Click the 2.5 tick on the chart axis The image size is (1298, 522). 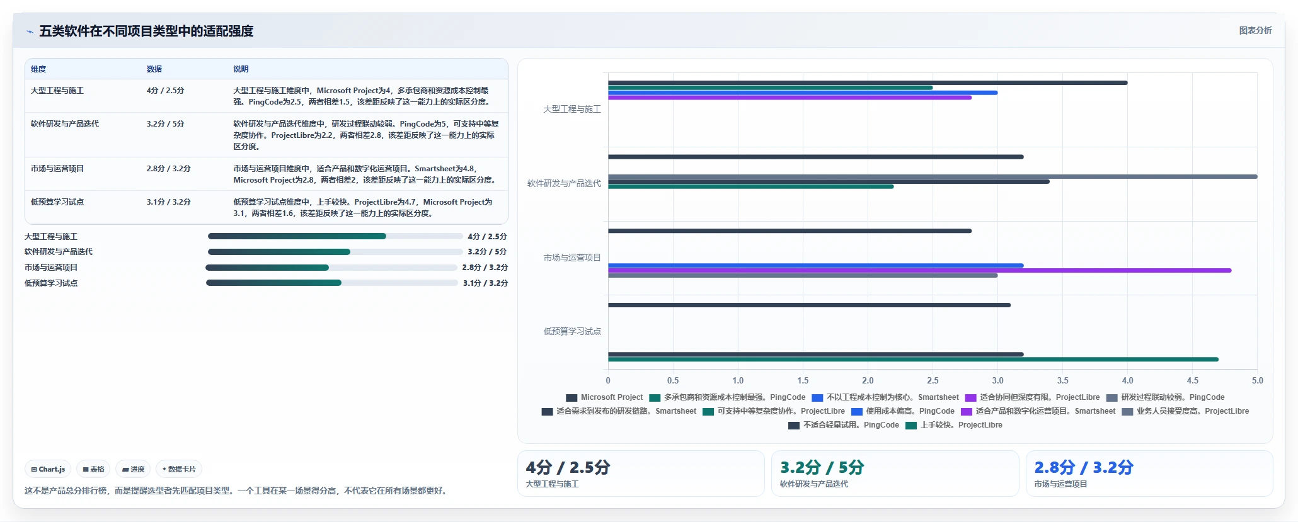point(933,381)
